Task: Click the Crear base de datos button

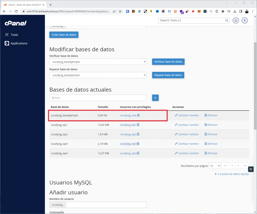Action: click(x=64, y=35)
